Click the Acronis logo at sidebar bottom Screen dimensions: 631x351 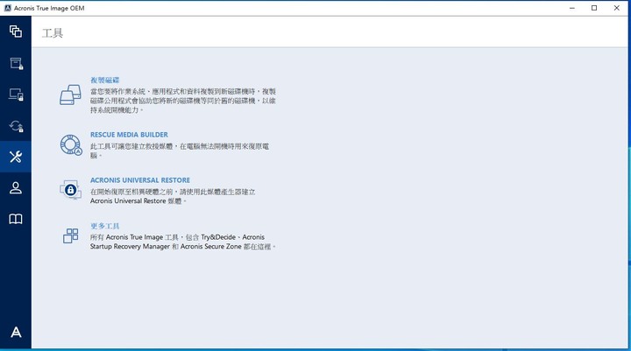16,332
